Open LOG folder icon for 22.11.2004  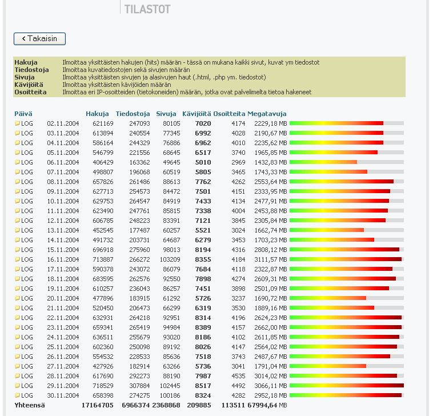click(17, 317)
